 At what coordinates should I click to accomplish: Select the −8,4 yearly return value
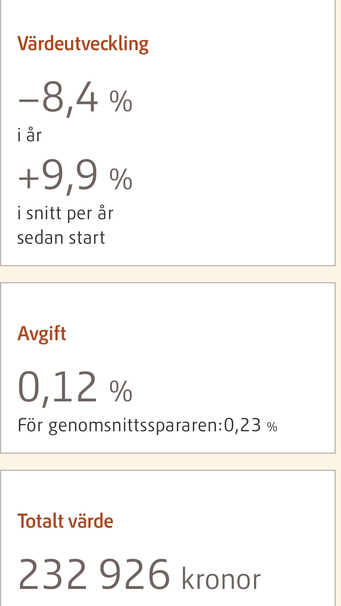tap(58, 97)
